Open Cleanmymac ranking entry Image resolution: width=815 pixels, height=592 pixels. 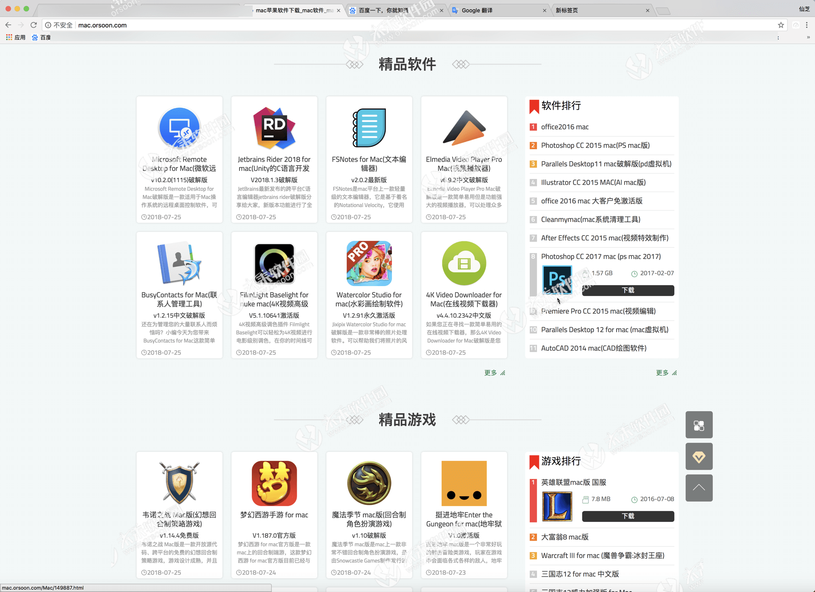pyautogui.click(x=590, y=220)
